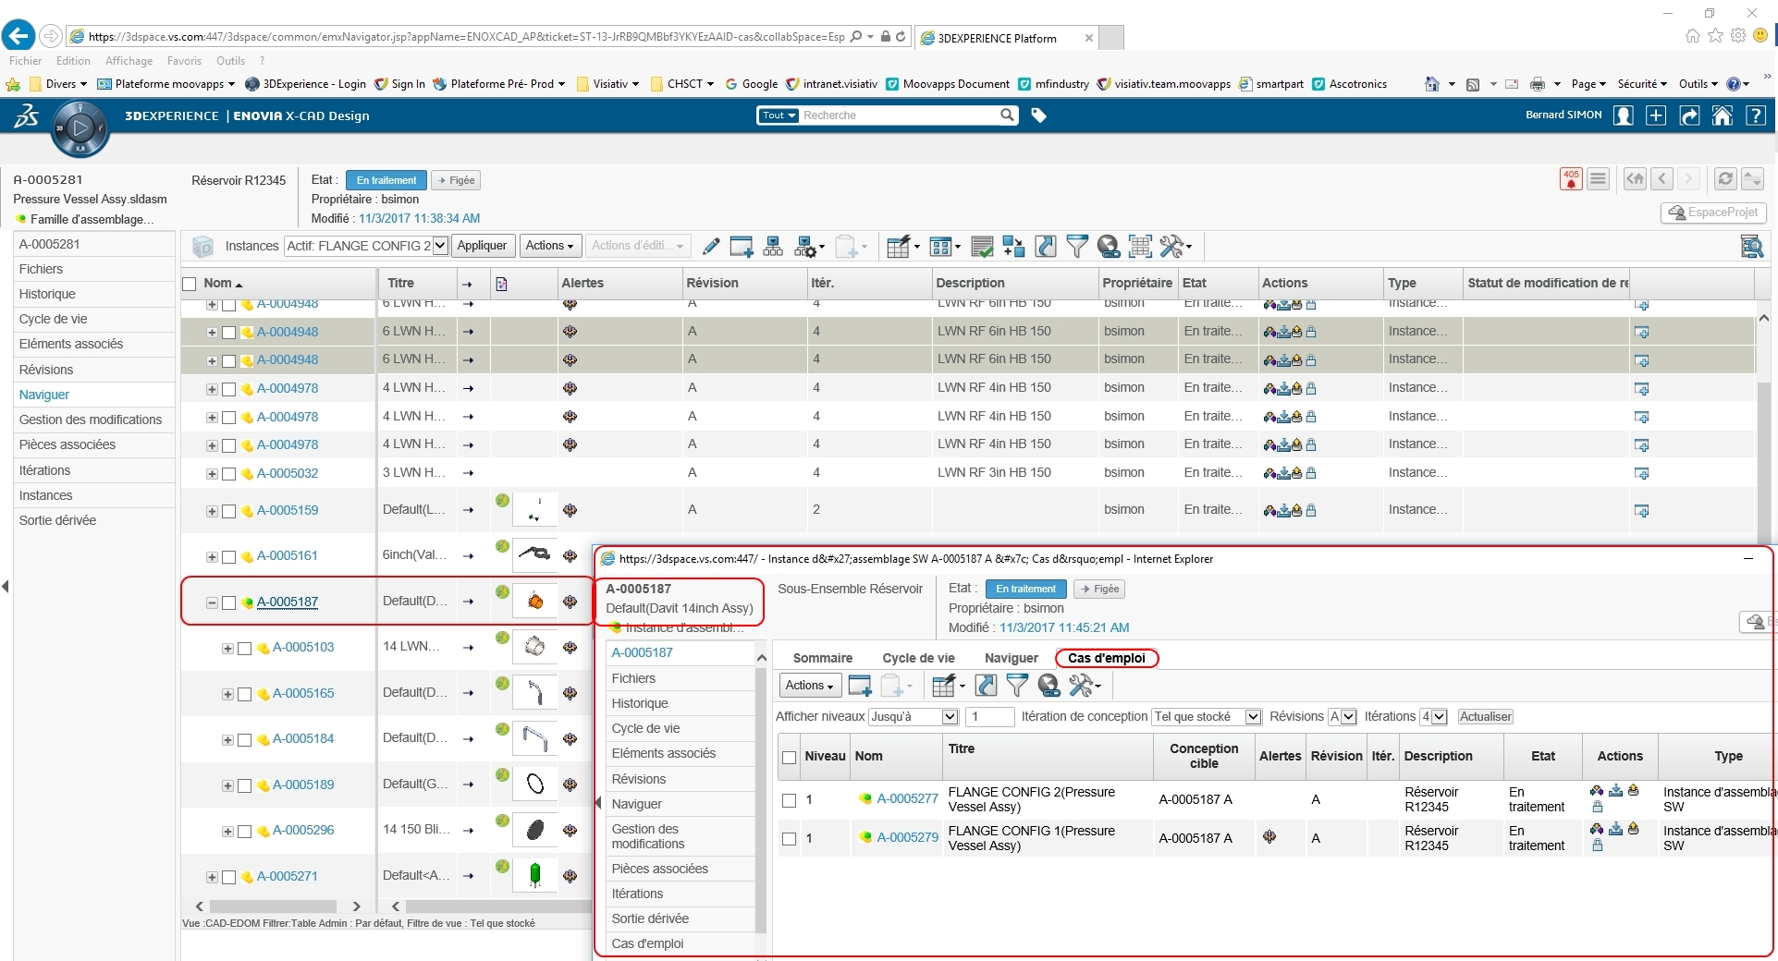Check the box for A-0005103 row
The width and height of the screenshot is (1778, 961).
[245, 649]
